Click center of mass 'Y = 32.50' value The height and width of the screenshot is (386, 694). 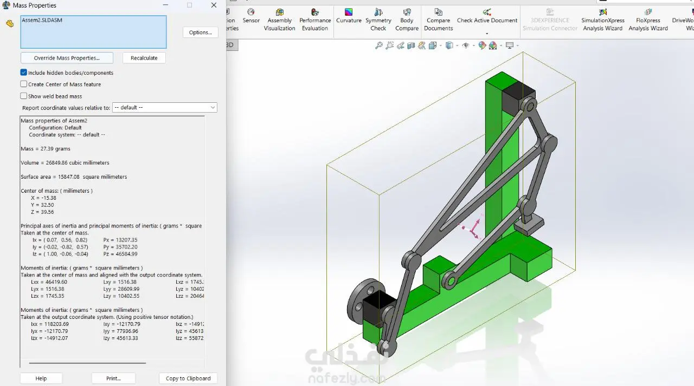[42, 205]
